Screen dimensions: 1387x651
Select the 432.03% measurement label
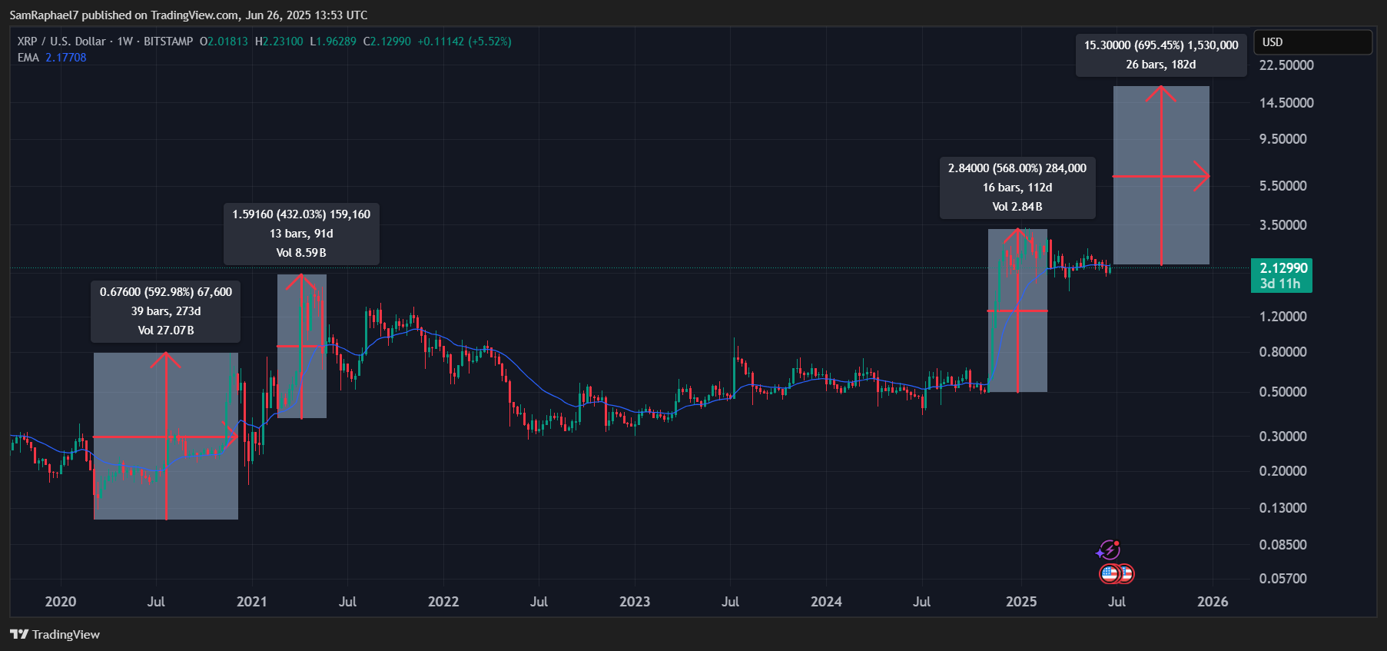301,233
